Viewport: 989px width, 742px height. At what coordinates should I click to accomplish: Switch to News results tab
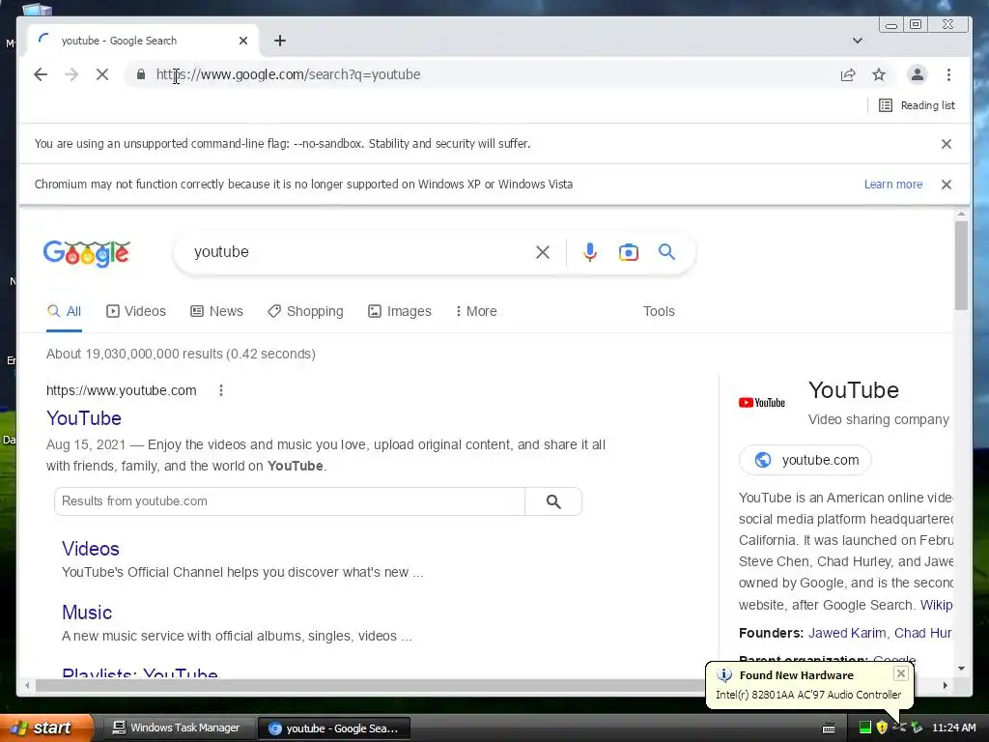(x=217, y=311)
